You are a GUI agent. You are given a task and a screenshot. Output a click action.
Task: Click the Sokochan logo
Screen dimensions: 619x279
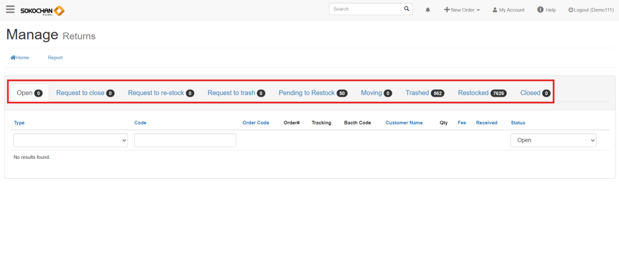pyautogui.click(x=42, y=10)
